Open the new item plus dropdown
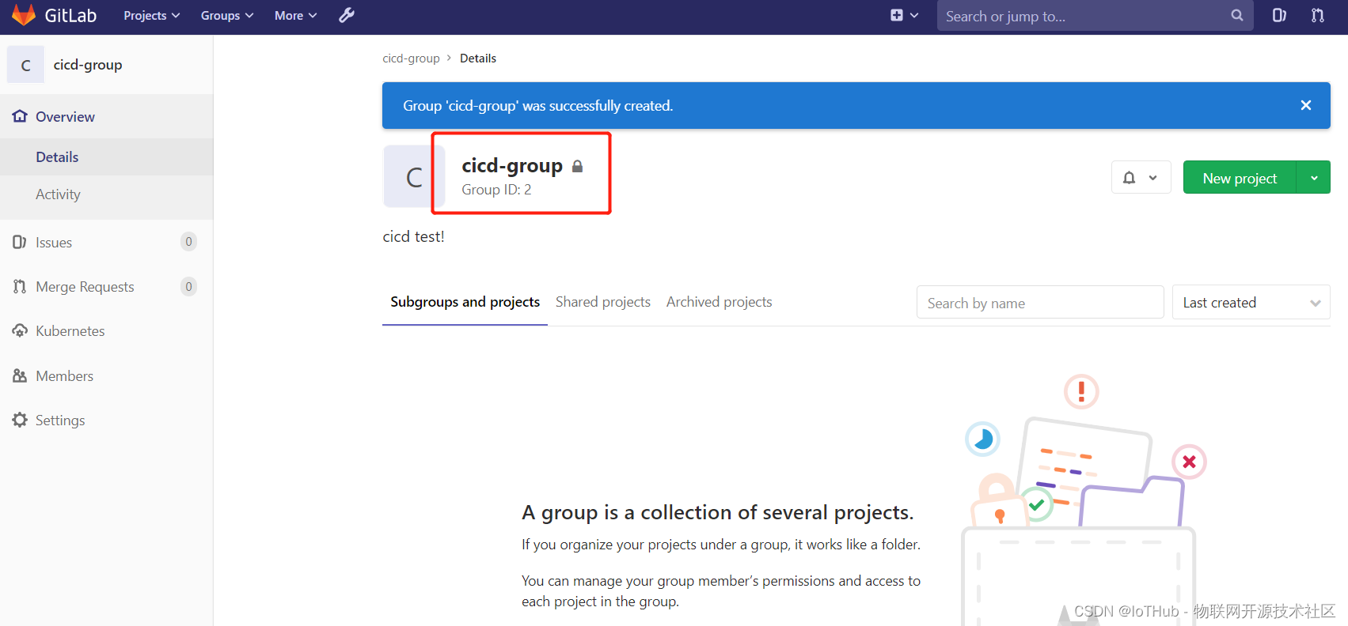This screenshot has height=626, width=1348. coord(904,15)
